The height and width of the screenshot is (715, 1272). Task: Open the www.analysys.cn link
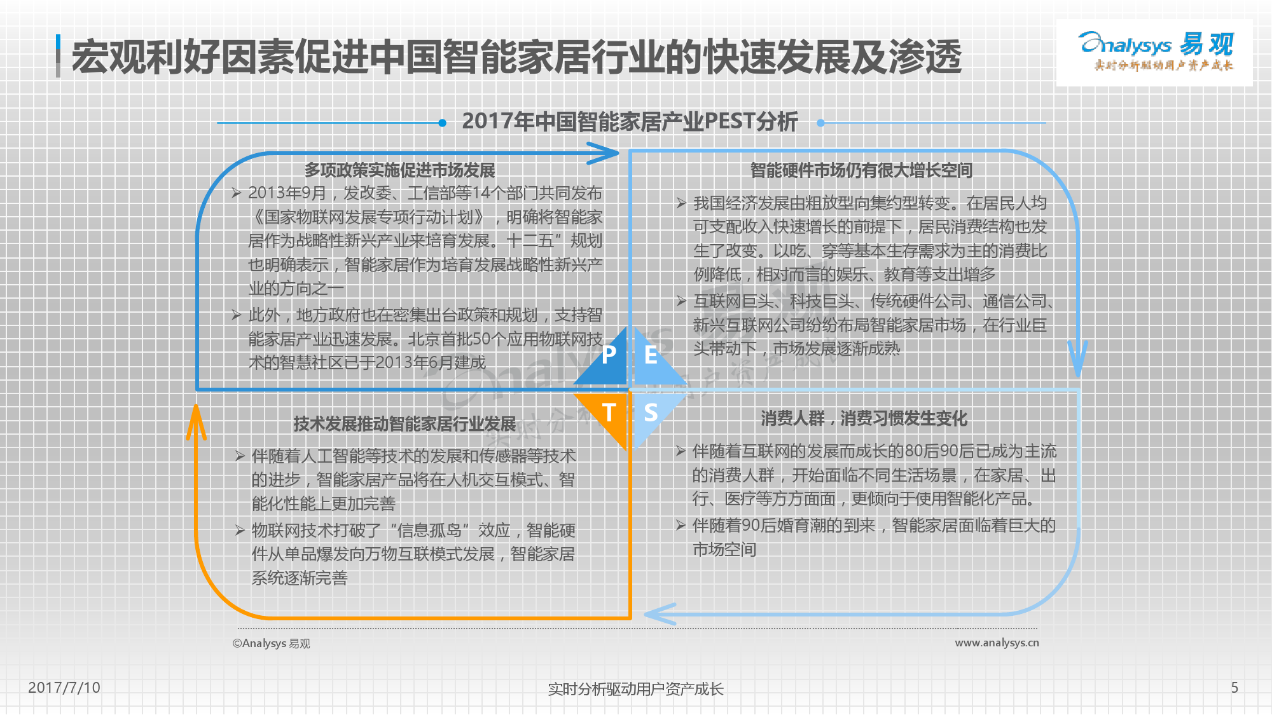pyautogui.click(x=997, y=643)
